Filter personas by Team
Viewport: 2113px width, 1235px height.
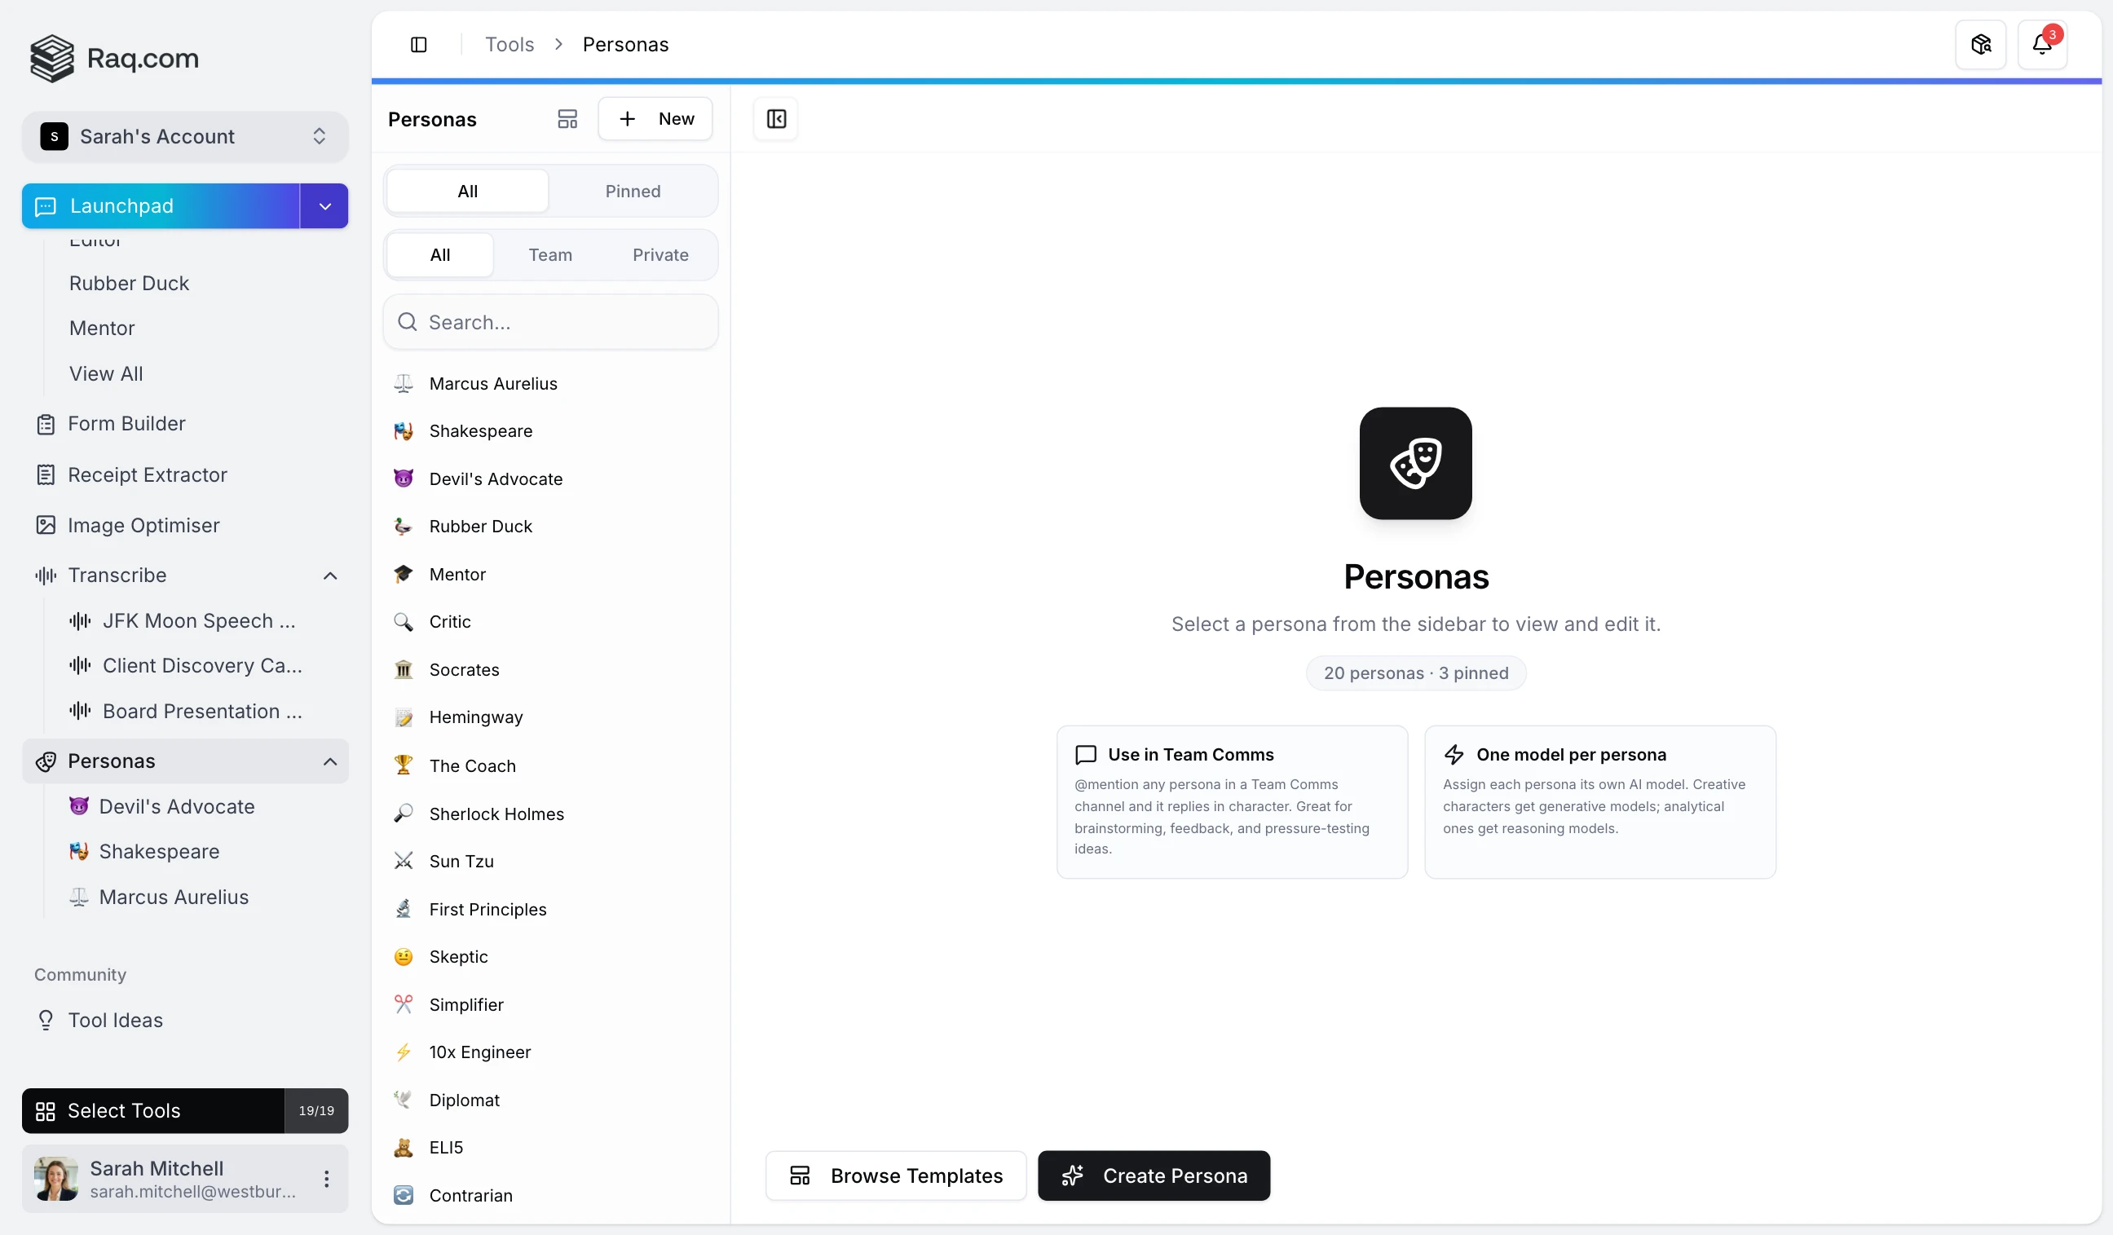click(x=550, y=254)
